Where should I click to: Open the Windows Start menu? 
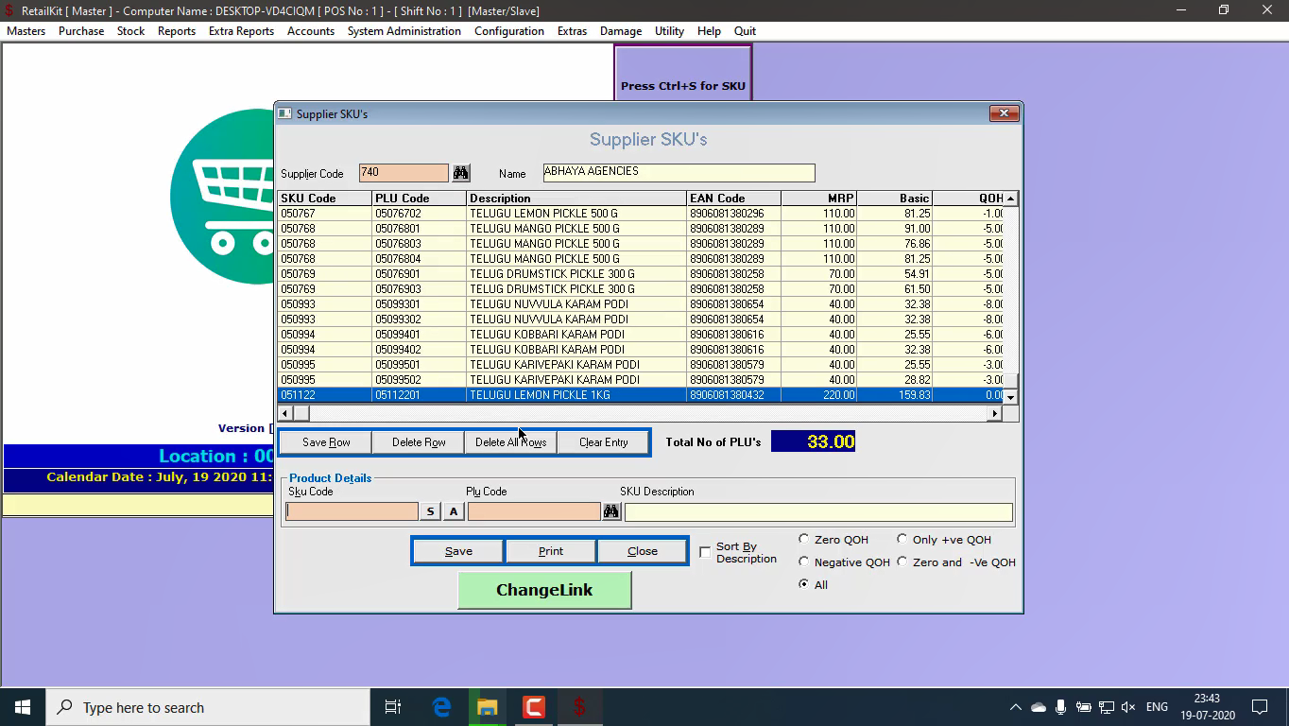pos(23,707)
